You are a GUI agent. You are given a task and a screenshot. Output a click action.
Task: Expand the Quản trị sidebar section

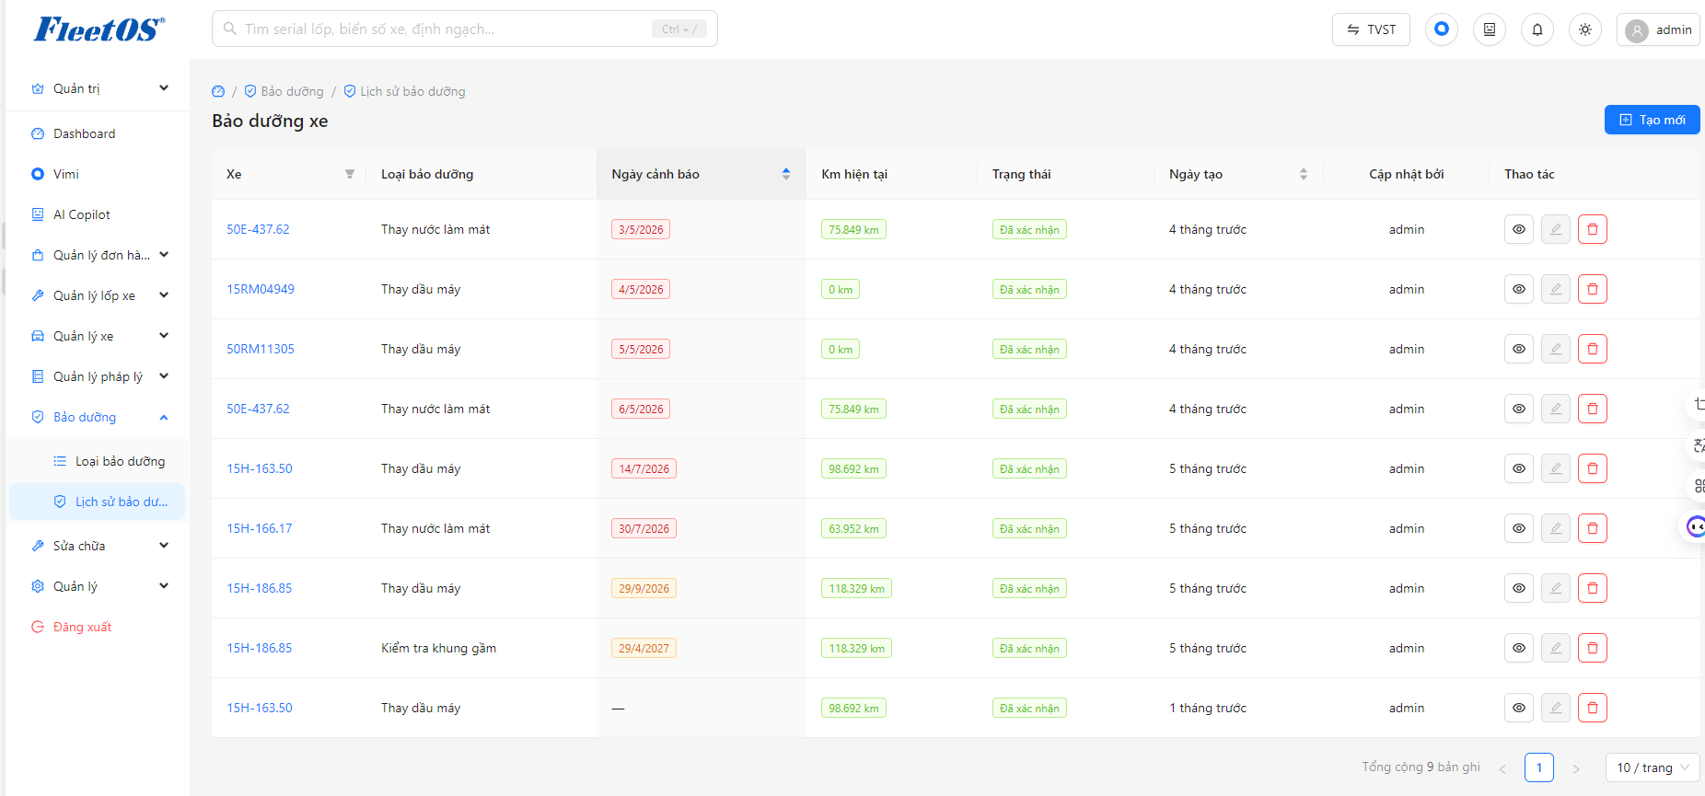point(99,88)
